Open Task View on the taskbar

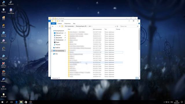[x=12, y=102]
